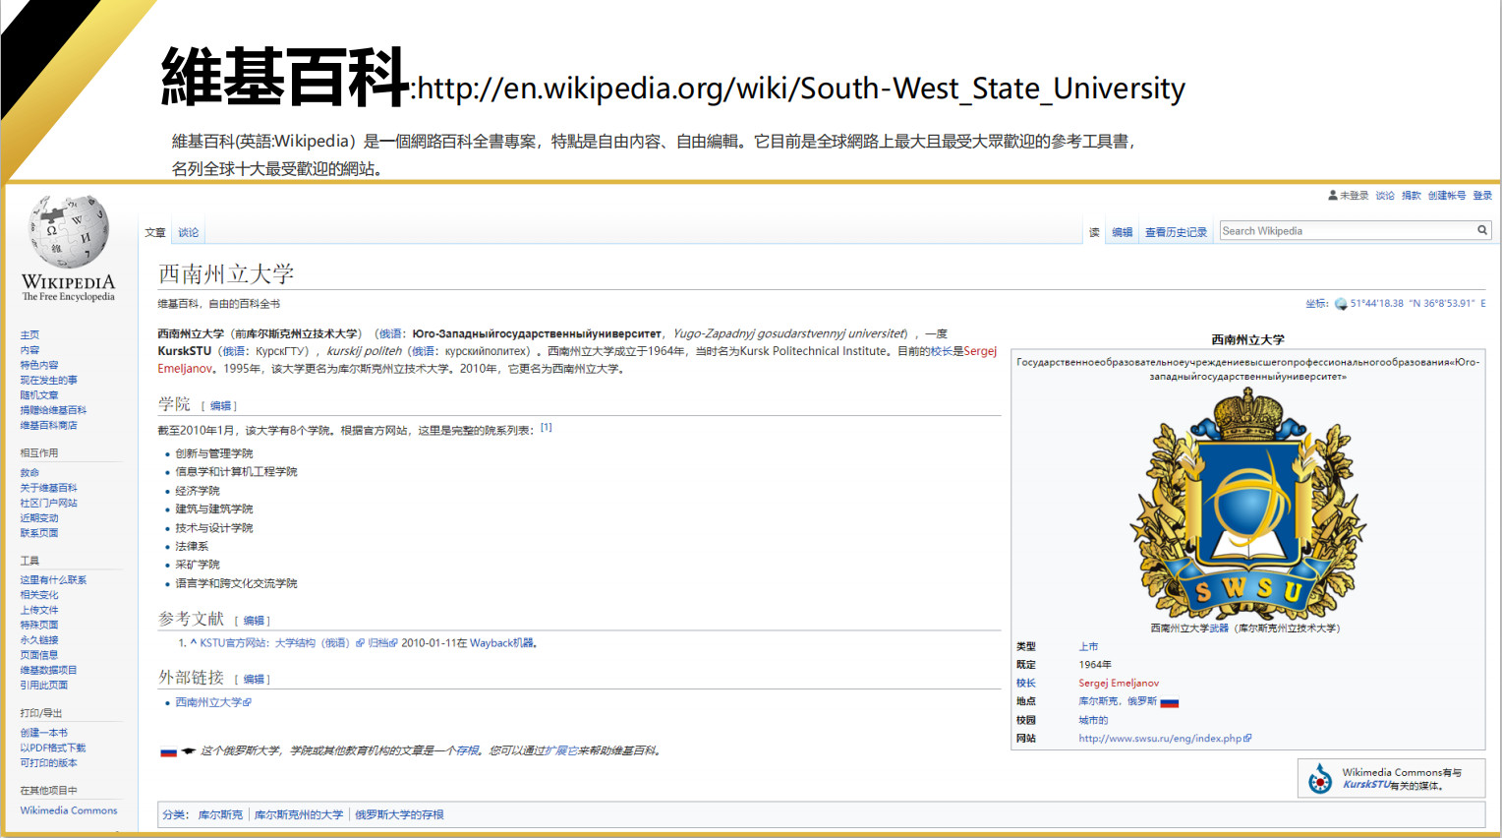Click 联系页面 in the sidebar
Screen dimensions: 1502x838
click(39, 533)
